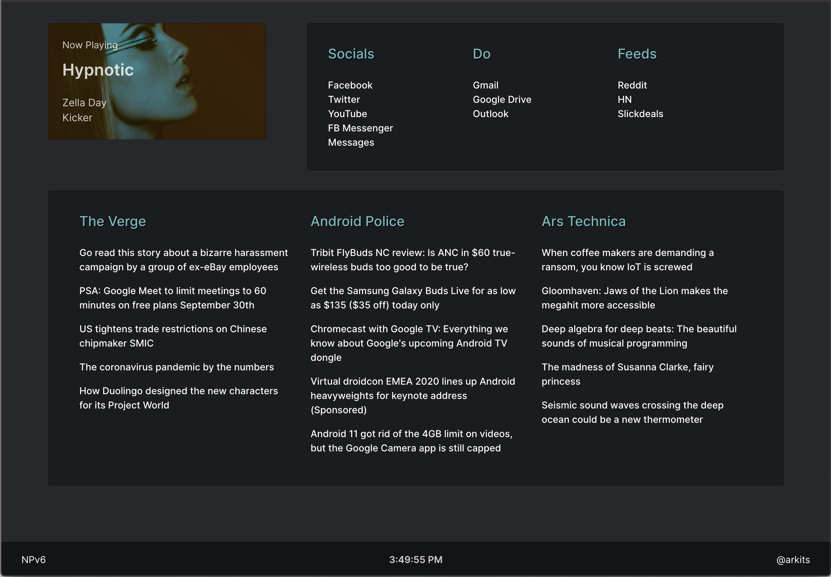Viewport: 831px width, 577px height.
Task: Open the Gloomhaven: Jaws of the Lion article
Action: [x=634, y=298]
